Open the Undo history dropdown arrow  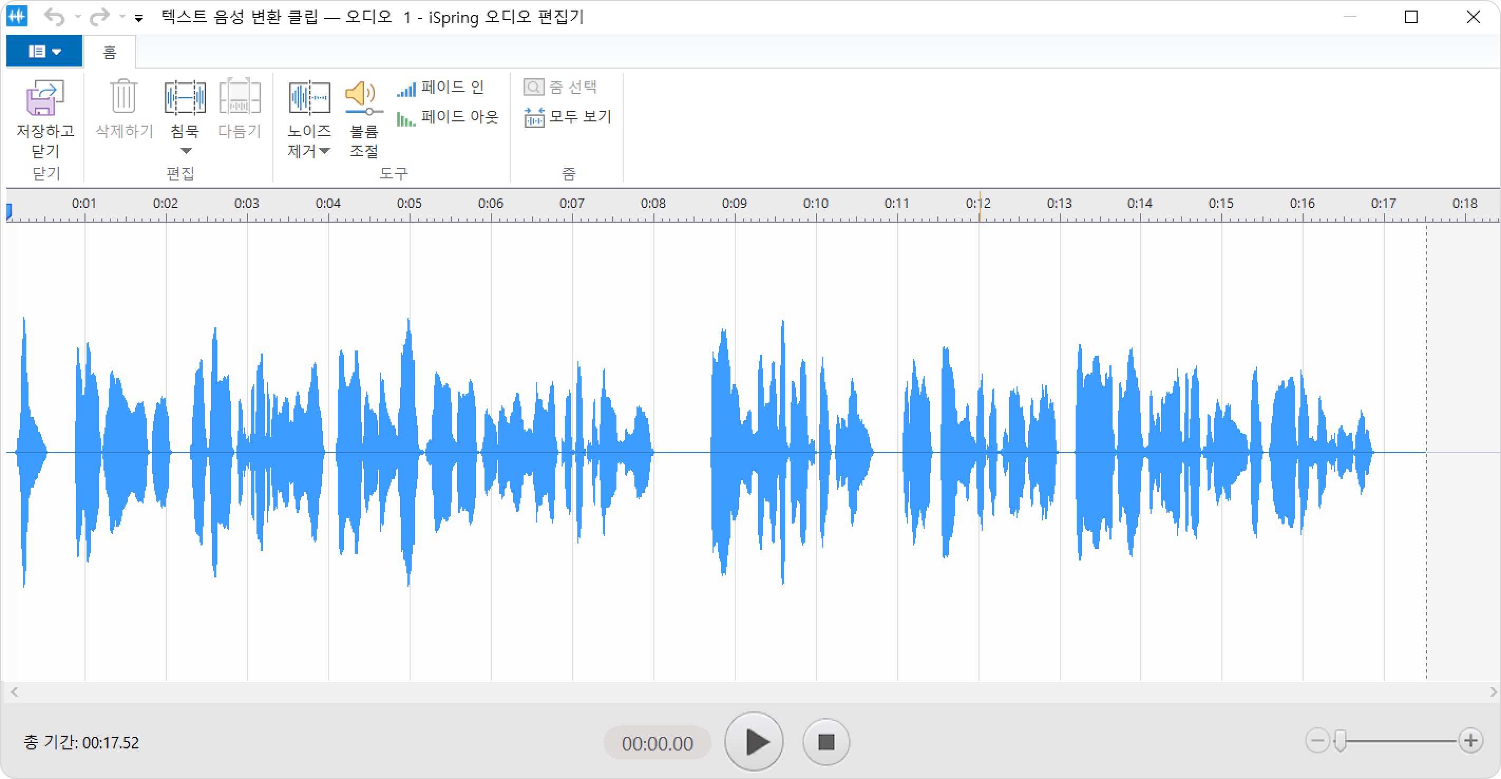click(78, 17)
